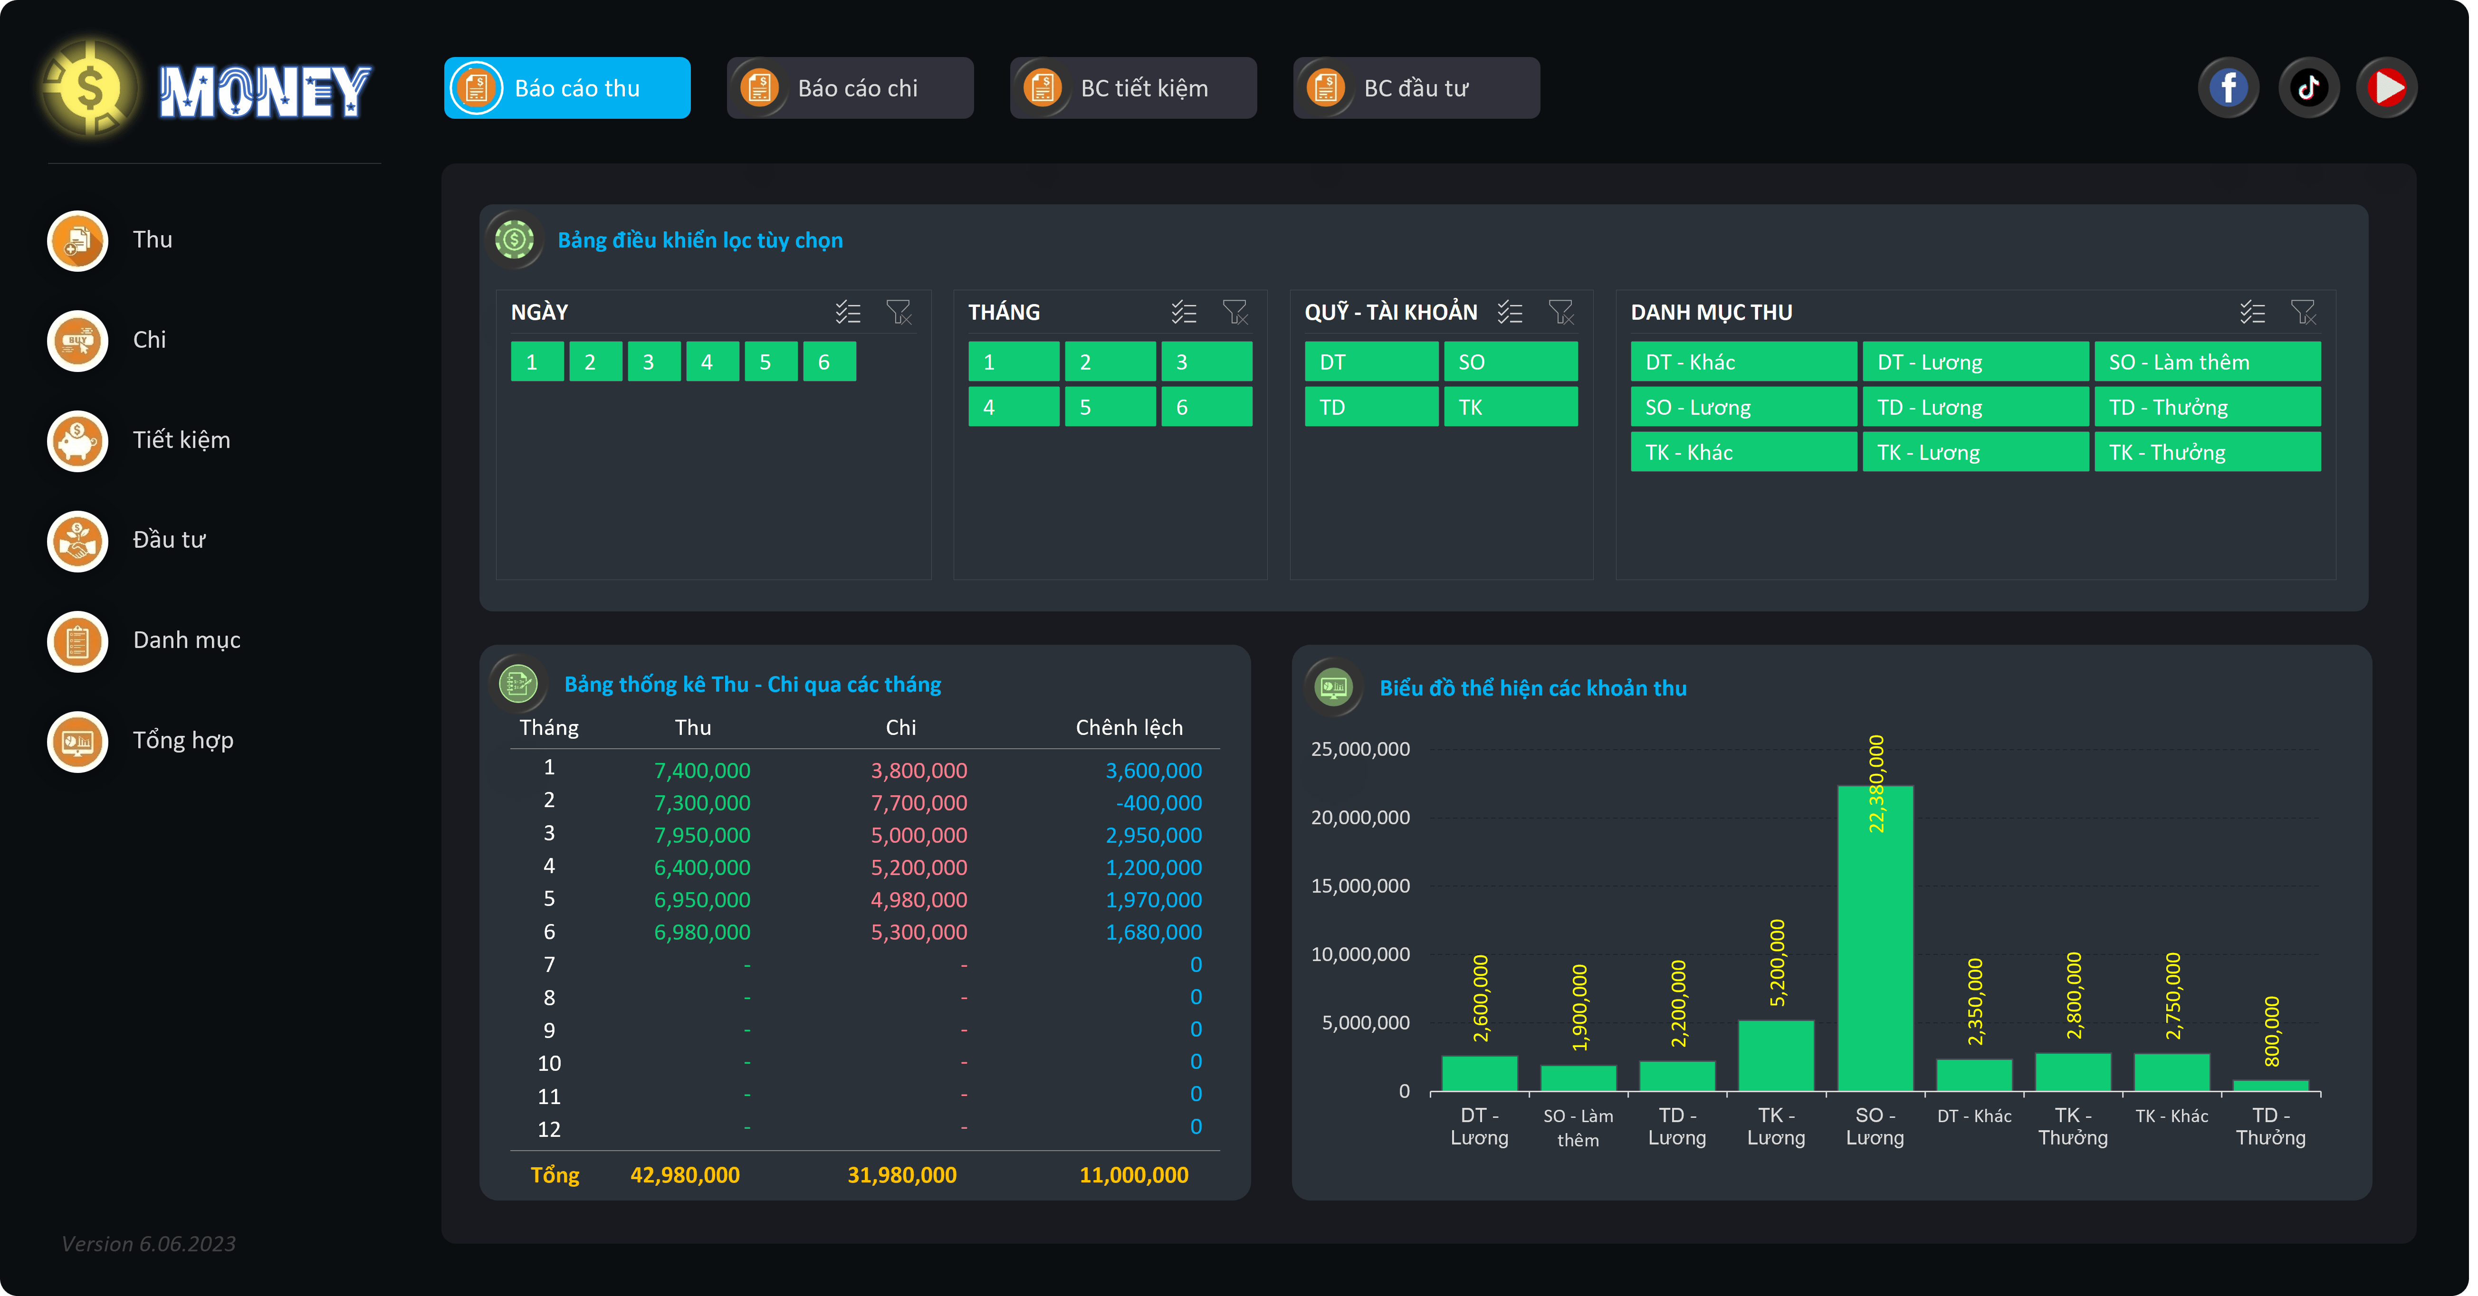Screen dimensions: 2478x1296
Task: Open the Báo cáo thu tab
Action: click(x=566, y=88)
